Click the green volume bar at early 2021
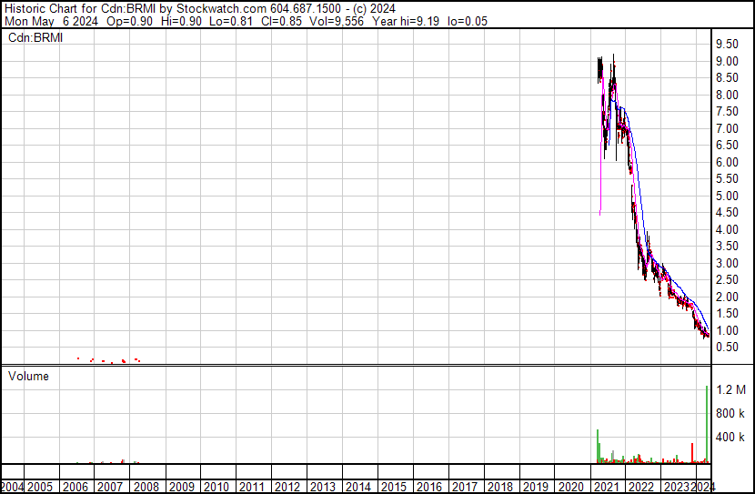Screen dimensions: 755x494 point(598,447)
